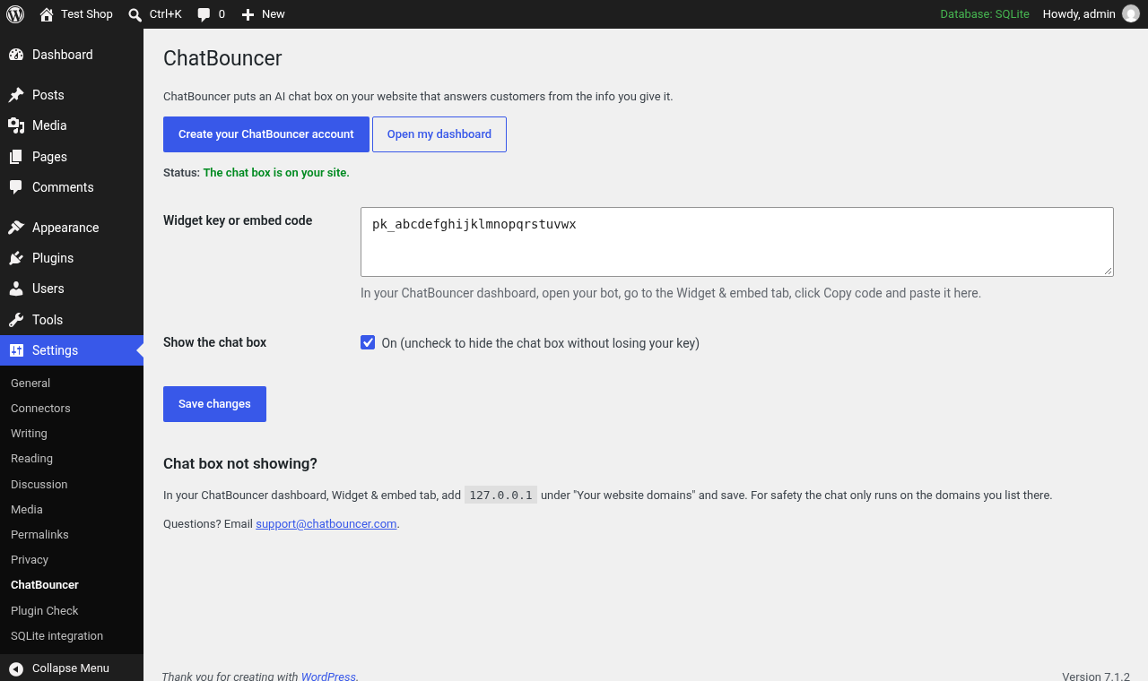1148x681 pixels.
Task: Open the Test Shop home icon
Action: point(47,14)
